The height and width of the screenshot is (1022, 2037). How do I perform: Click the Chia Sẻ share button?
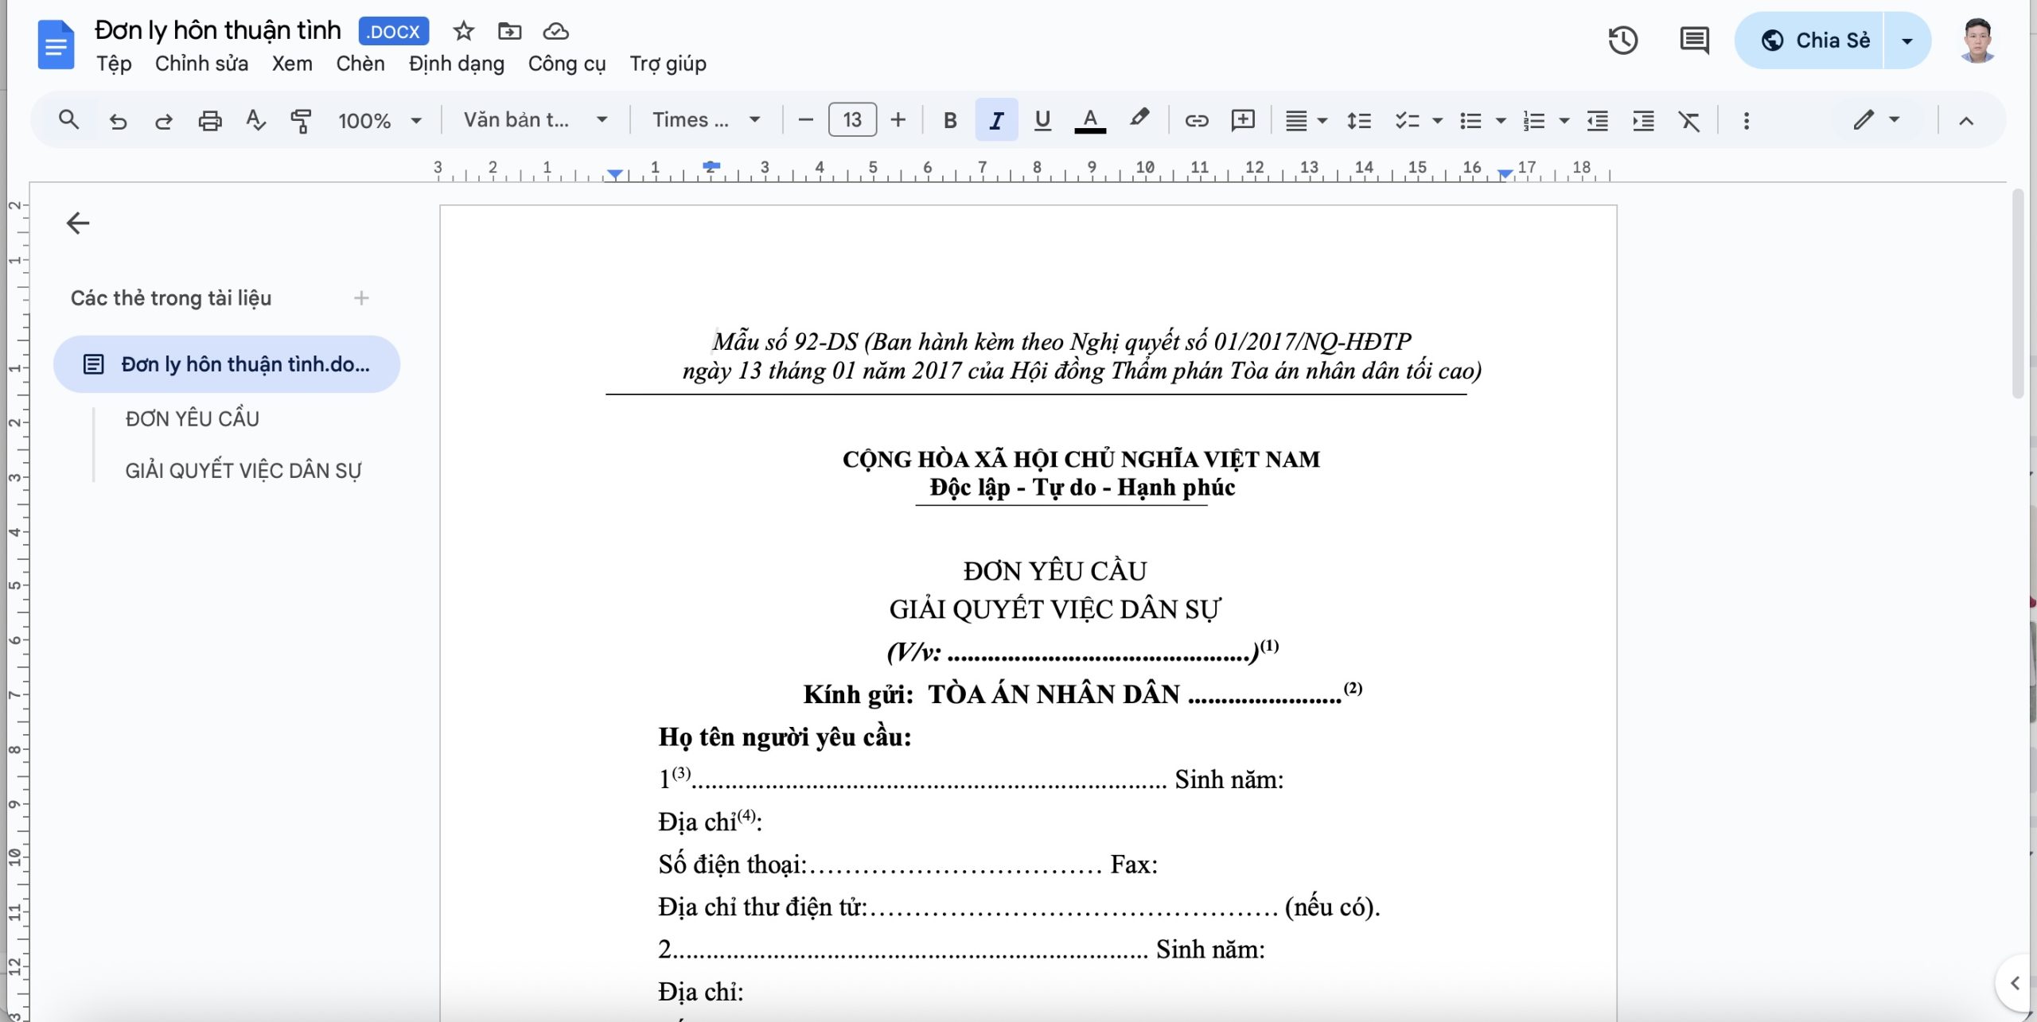[1814, 41]
